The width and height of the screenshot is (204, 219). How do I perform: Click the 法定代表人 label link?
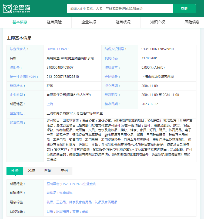point(18,49)
